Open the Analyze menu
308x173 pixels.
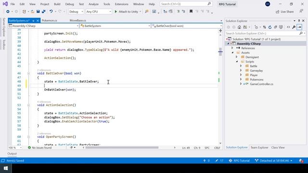(93, 4)
